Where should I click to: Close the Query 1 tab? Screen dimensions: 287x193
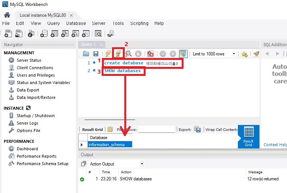click(101, 45)
